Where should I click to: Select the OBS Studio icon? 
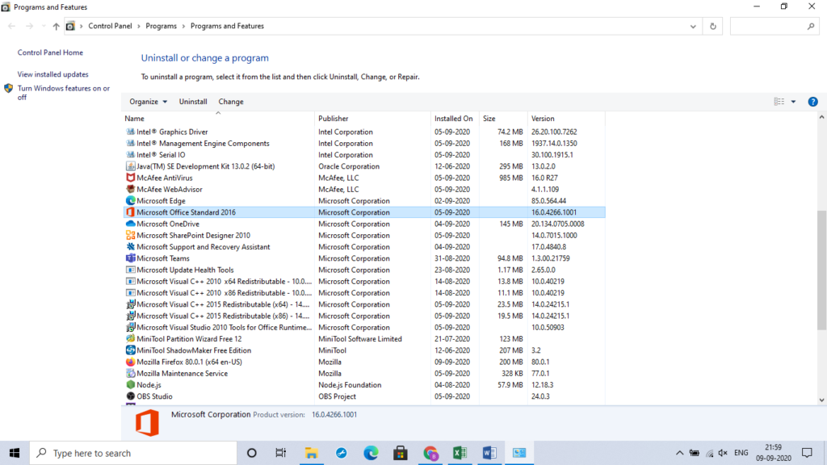click(x=130, y=396)
